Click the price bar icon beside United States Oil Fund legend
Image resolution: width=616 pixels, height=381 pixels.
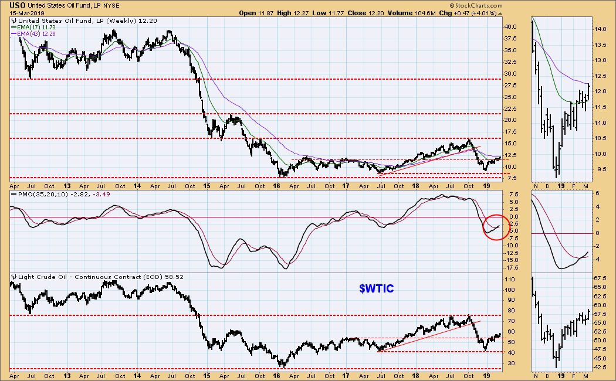(14, 21)
